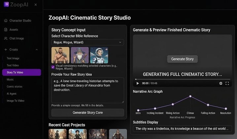Screen dimensions: 237x139
Task: Click the Subtitles Display text field
Action: 183,129
